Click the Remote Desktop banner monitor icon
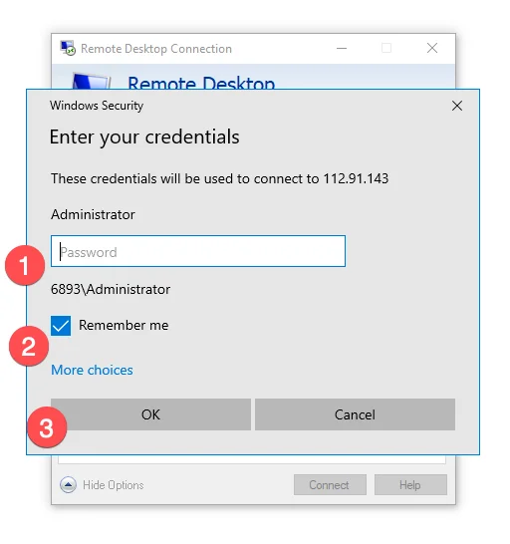The width and height of the screenshot is (510, 544). pyautogui.click(x=91, y=82)
